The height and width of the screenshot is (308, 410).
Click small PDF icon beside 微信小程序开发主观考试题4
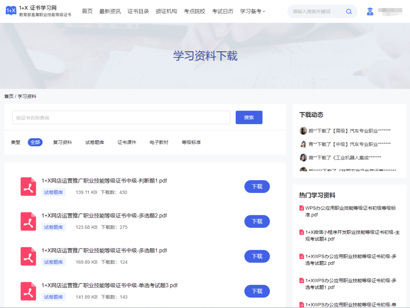301,232
